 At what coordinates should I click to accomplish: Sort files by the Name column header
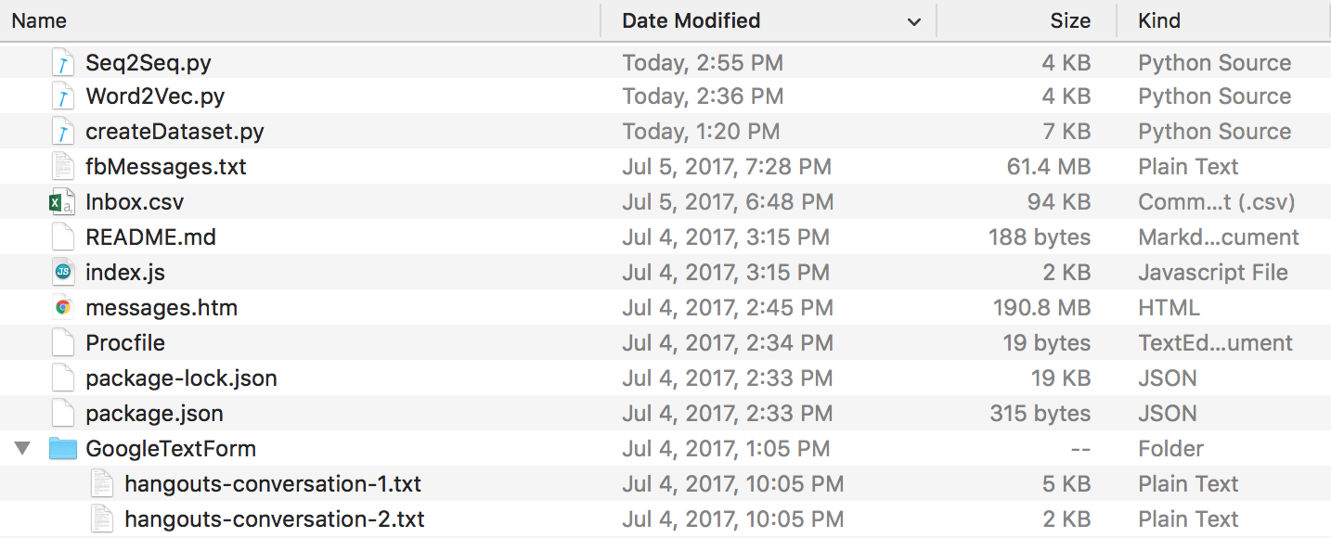(39, 20)
